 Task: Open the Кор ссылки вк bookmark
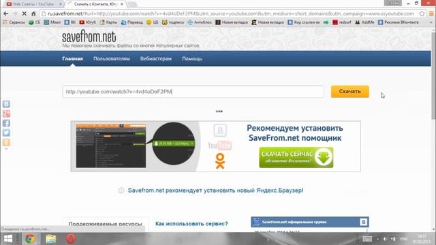click(x=304, y=22)
